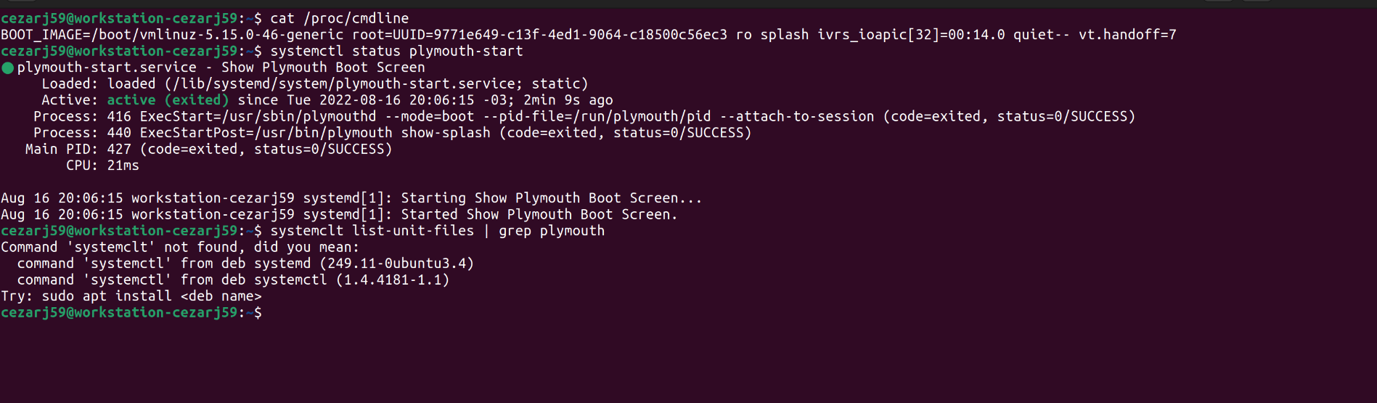Click the misspelled 'systemclt list-unit-files' command

pos(372,231)
